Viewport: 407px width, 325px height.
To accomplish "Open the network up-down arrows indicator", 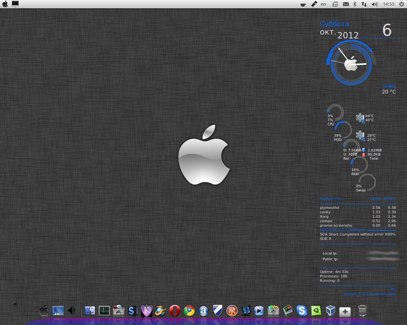I will pos(364,4).
